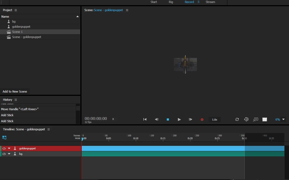
Task: Toggle the transparency checkerboard background
Action: click(x=265, y=119)
